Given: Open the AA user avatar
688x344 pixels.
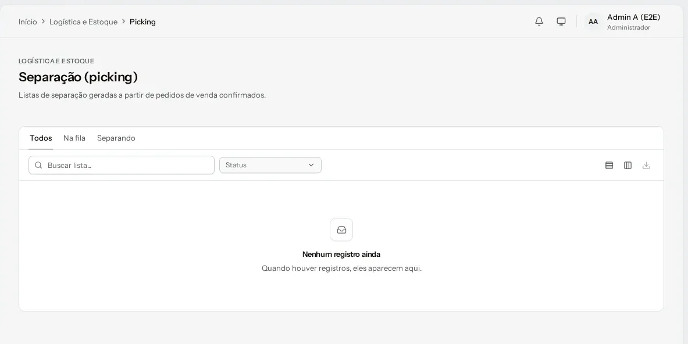Looking at the screenshot, I should point(593,22).
